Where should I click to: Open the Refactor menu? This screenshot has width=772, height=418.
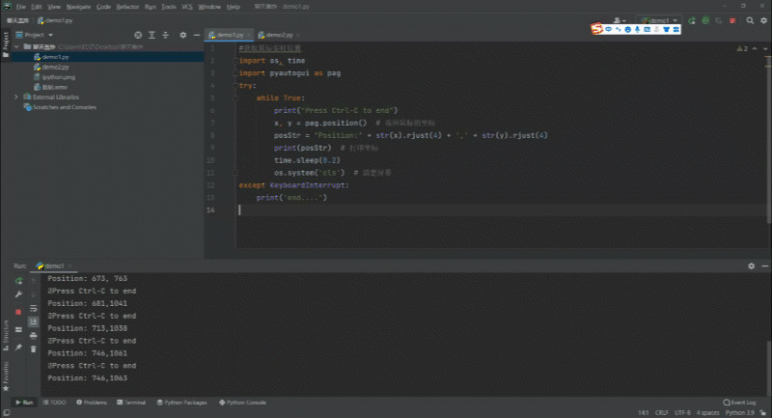click(x=127, y=7)
